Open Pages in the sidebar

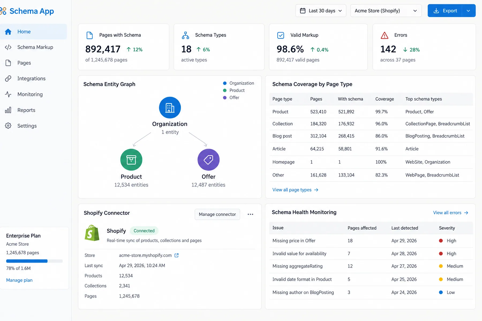(33, 63)
